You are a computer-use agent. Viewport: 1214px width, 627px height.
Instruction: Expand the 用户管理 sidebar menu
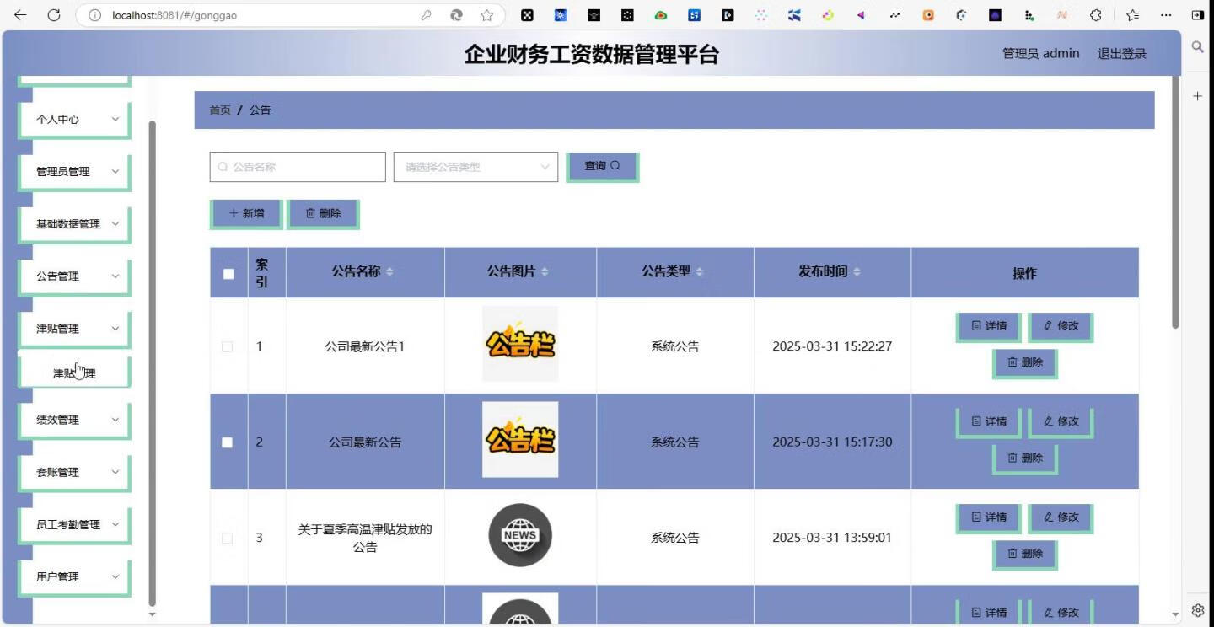74,577
